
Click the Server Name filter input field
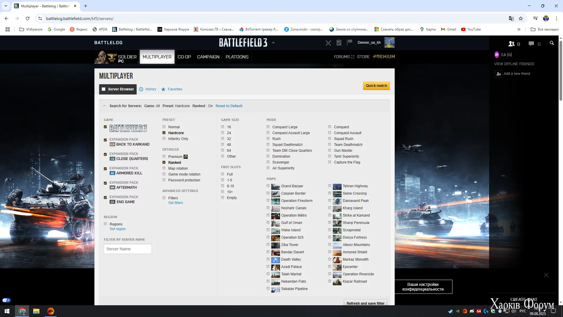128,249
